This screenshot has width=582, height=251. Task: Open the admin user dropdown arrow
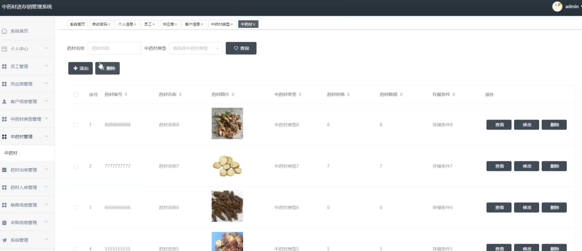point(581,7)
